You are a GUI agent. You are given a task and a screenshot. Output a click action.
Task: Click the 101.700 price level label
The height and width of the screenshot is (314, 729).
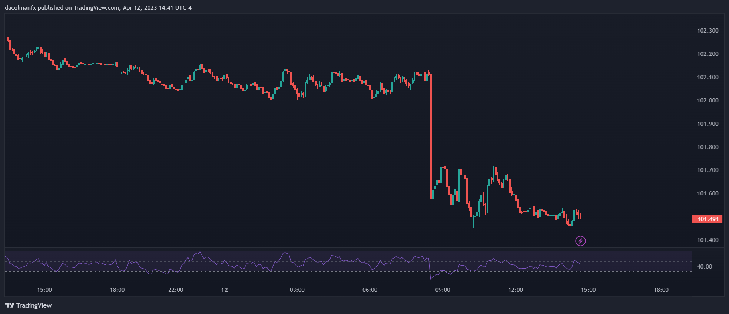click(708, 170)
